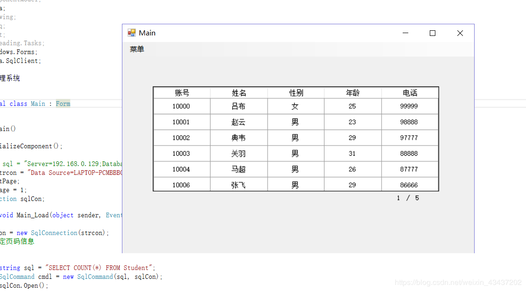526x291 pixels.
Task: Click the name cell 马超
Action: click(x=239, y=169)
